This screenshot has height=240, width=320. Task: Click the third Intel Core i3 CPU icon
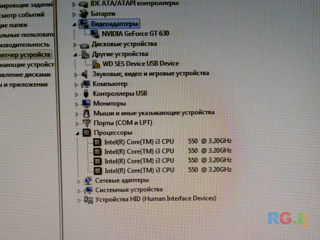pos(98,161)
